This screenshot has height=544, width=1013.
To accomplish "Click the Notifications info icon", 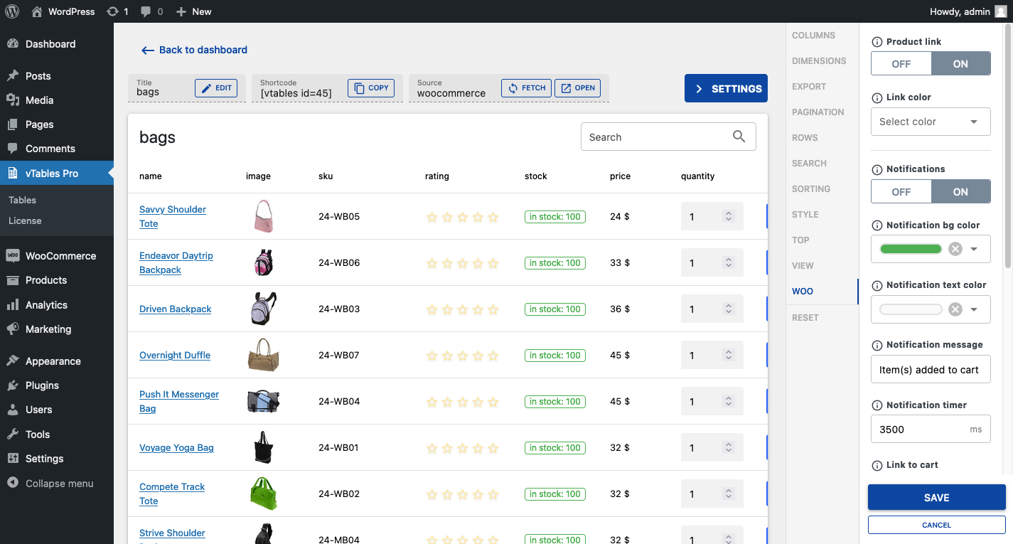I will tap(877, 169).
